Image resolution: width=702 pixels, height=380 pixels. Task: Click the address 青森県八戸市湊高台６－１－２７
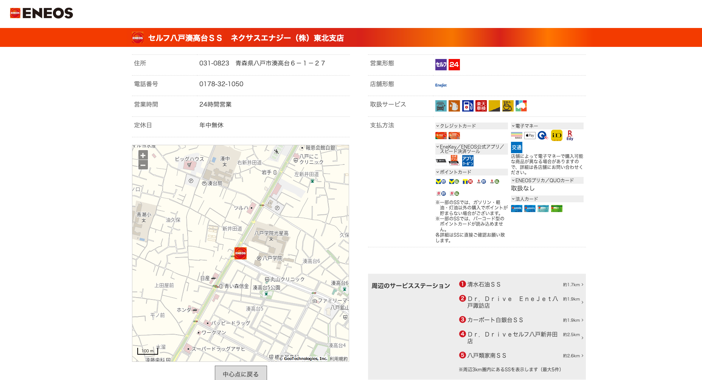click(280, 63)
